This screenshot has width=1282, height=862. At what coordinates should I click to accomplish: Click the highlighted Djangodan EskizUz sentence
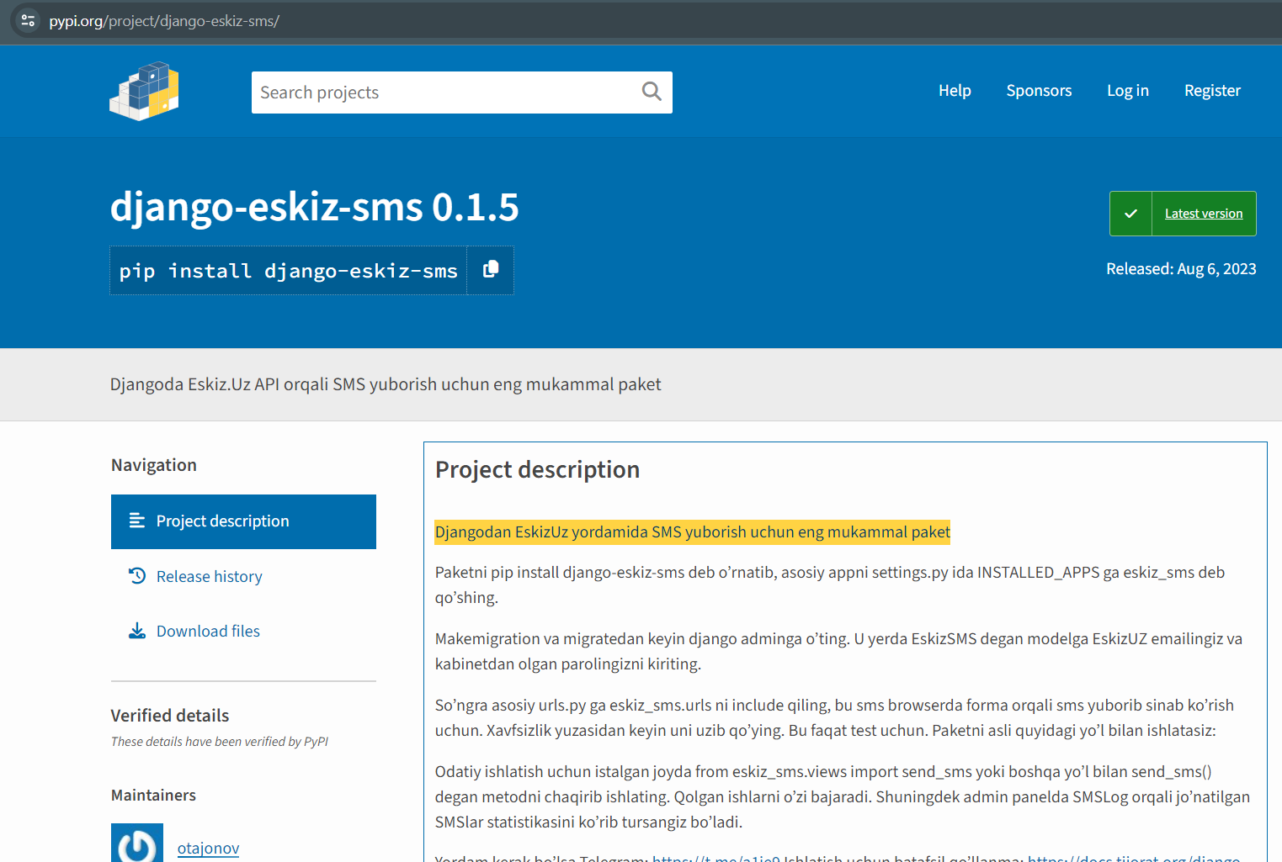[692, 532]
